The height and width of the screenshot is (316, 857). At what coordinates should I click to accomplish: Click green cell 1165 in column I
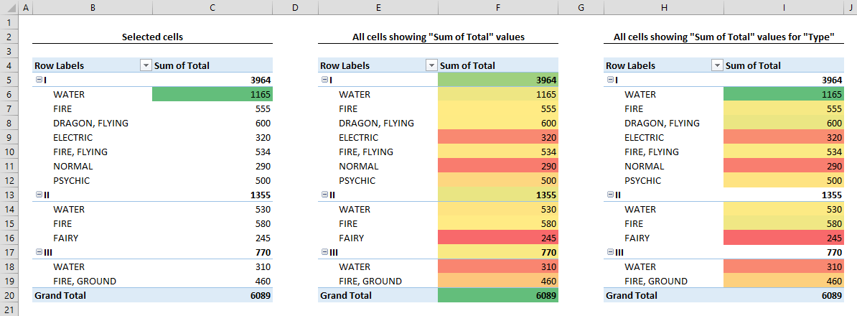784,95
